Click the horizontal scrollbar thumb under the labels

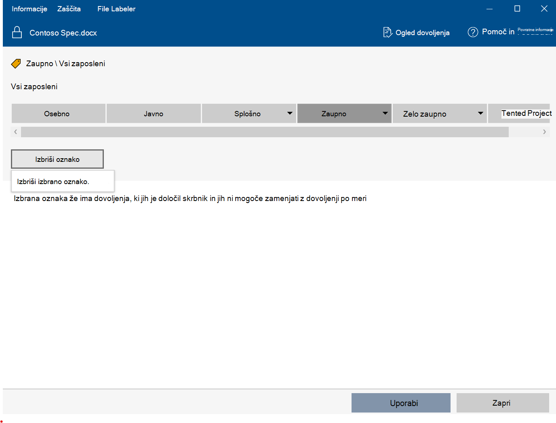click(x=265, y=132)
